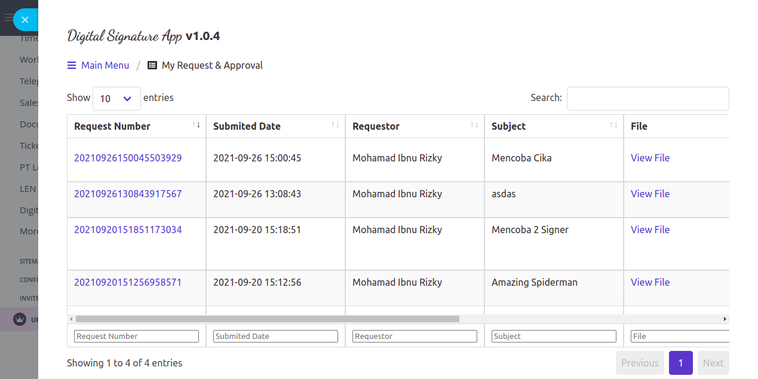The height and width of the screenshot is (379, 758).
Task: Click the Subject column filter field
Action: pos(554,337)
